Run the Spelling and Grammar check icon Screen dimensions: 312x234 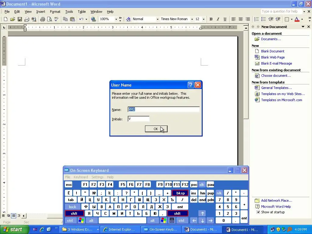56,19
